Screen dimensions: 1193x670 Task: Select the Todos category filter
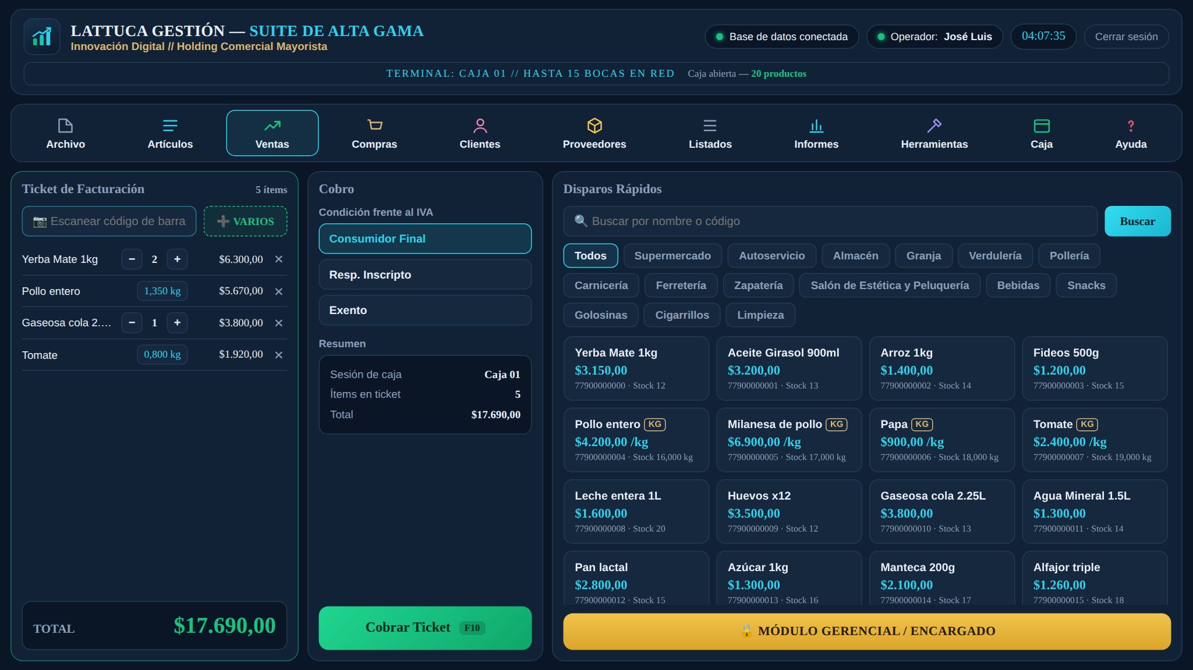pyautogui.click(x=590, y=256)
